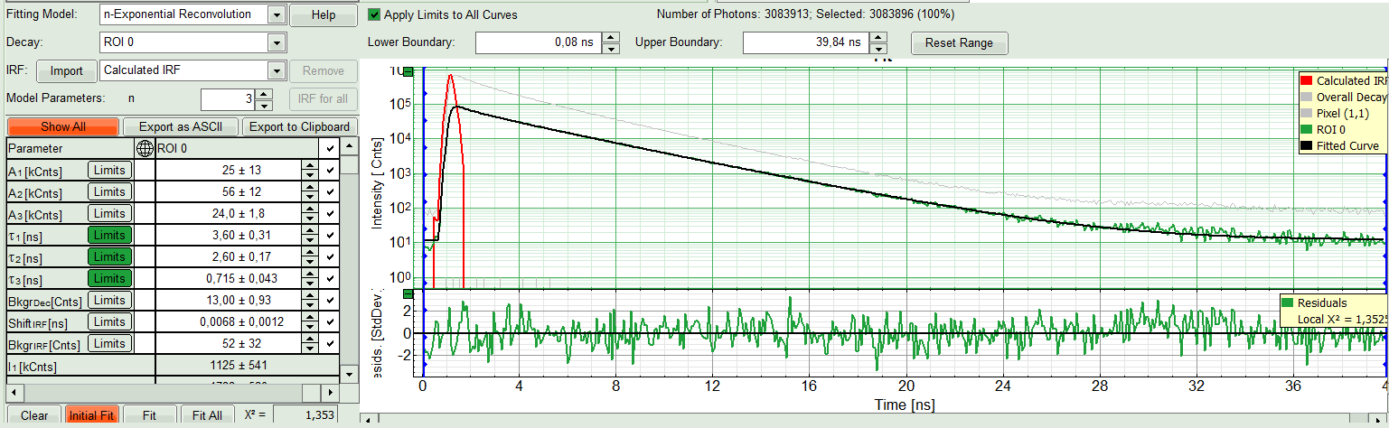Click the Show All button

63,127
